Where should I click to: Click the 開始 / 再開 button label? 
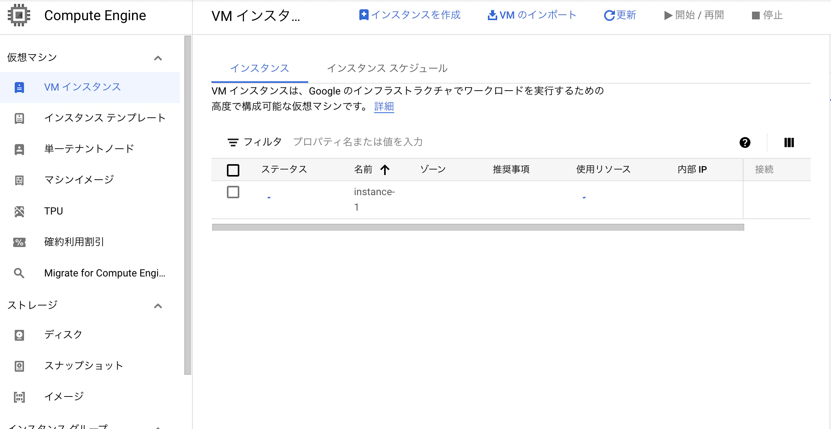[x=699, y=15]
